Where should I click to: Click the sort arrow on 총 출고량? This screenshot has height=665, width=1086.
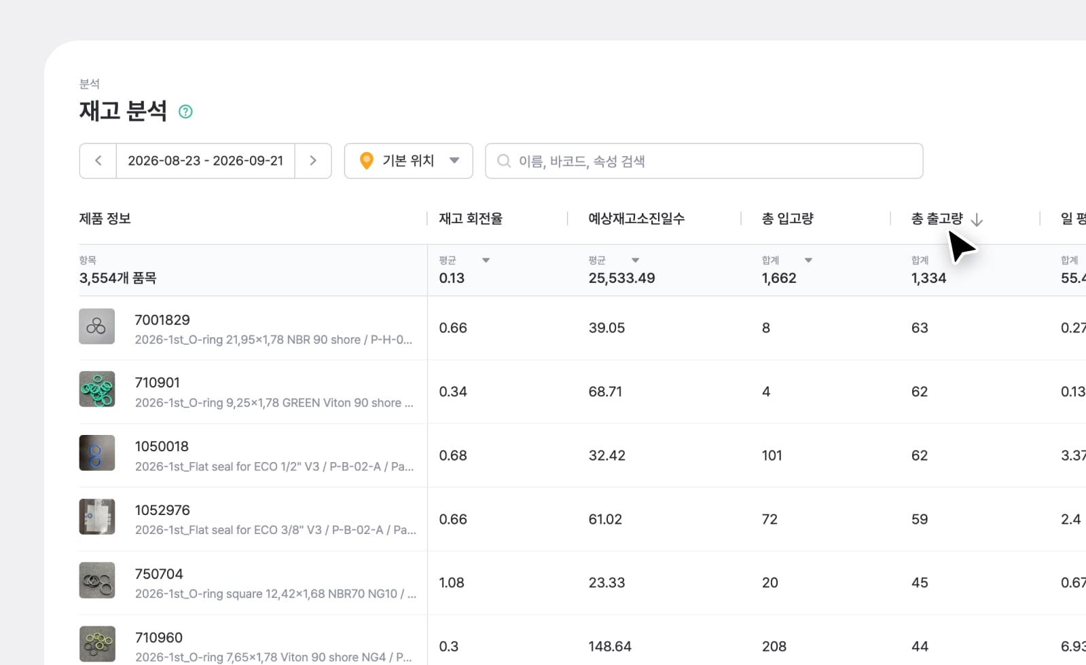pos(977,219)
